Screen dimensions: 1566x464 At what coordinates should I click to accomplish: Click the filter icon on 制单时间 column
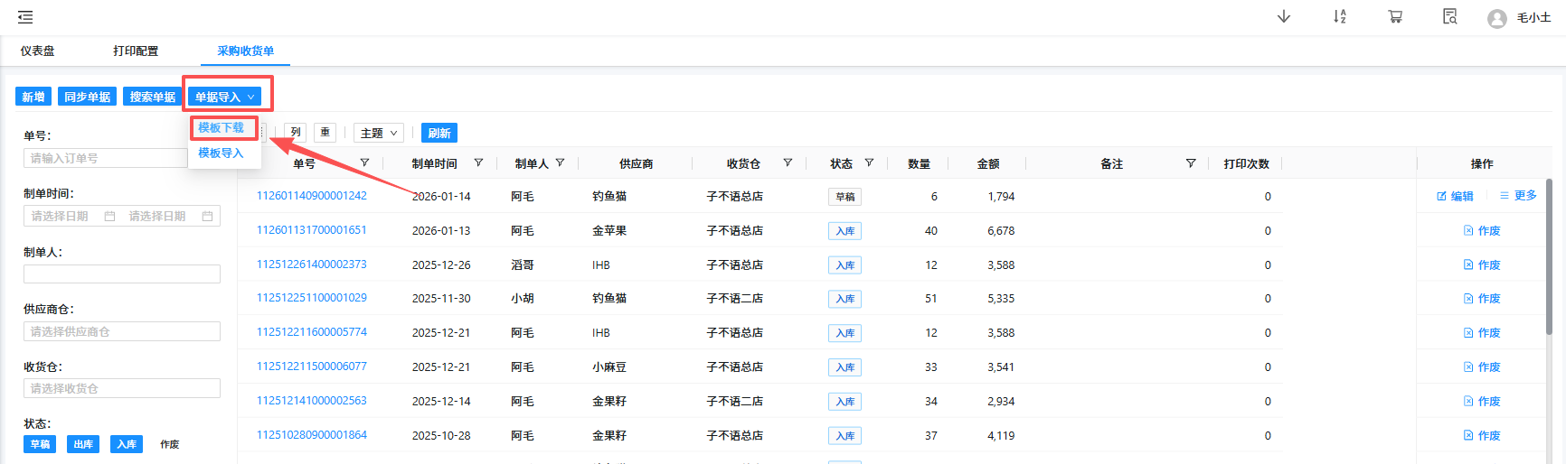tap(478, 163)
